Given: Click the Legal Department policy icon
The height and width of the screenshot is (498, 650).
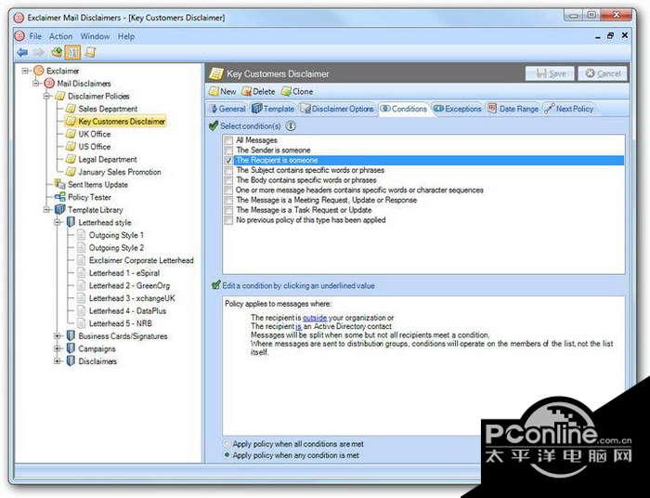Looking at the screenshot, I should [71, 159].
